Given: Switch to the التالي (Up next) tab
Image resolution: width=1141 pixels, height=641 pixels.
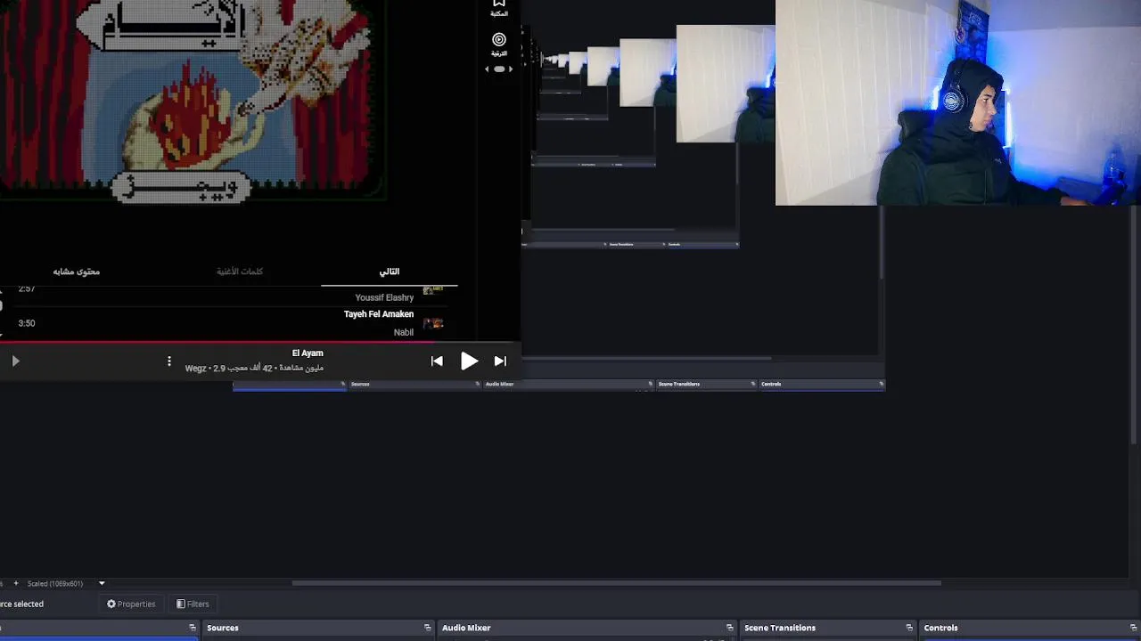Looking at the screenshot, I should click(x=390, y=272).
